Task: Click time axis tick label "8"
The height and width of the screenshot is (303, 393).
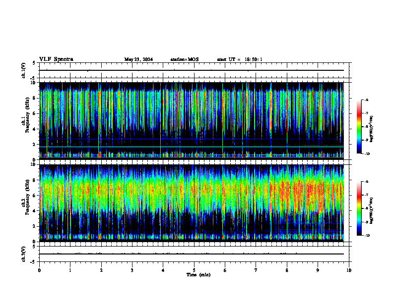Action: click(287, 270)
